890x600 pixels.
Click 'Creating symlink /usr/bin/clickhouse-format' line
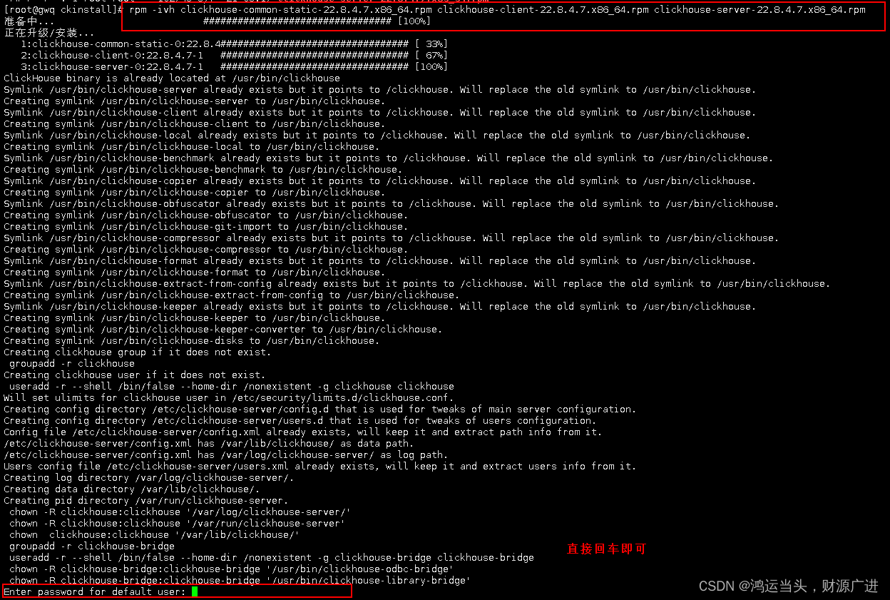pyautogui.click(x=195, y=272)
